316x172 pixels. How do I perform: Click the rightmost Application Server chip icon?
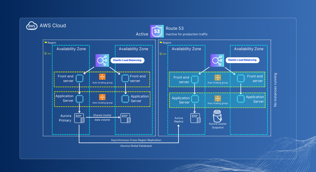tap(241, 99)
